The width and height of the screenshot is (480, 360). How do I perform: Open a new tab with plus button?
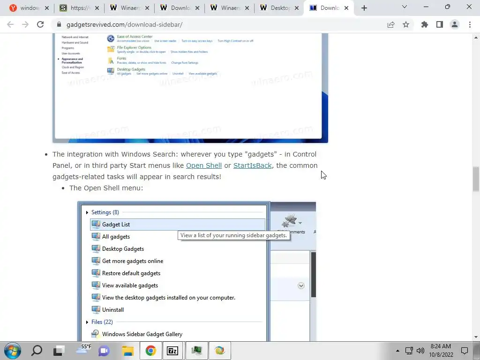pos(364,8)
